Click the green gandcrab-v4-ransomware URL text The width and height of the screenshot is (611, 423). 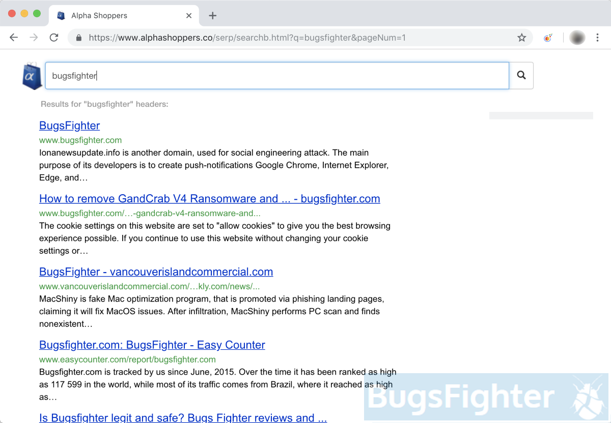tap(150, 214)
